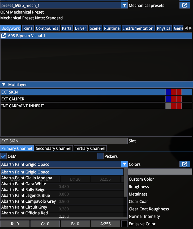Screen dimensions: 193x229
Task: Switch to Rims tab
Action: (x=28, y=28)
